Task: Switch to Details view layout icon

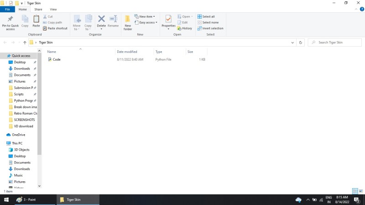Action: (355, 191)
